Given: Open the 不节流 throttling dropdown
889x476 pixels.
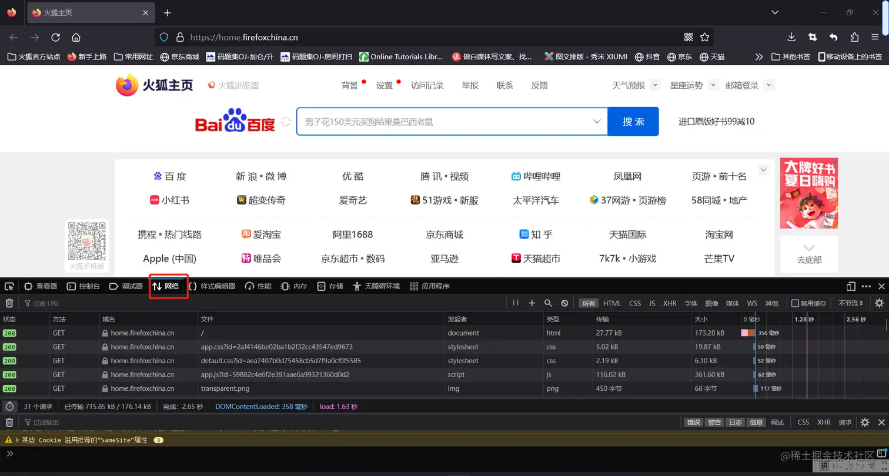Looking at the screenshot, I should (x=851, y=303).
